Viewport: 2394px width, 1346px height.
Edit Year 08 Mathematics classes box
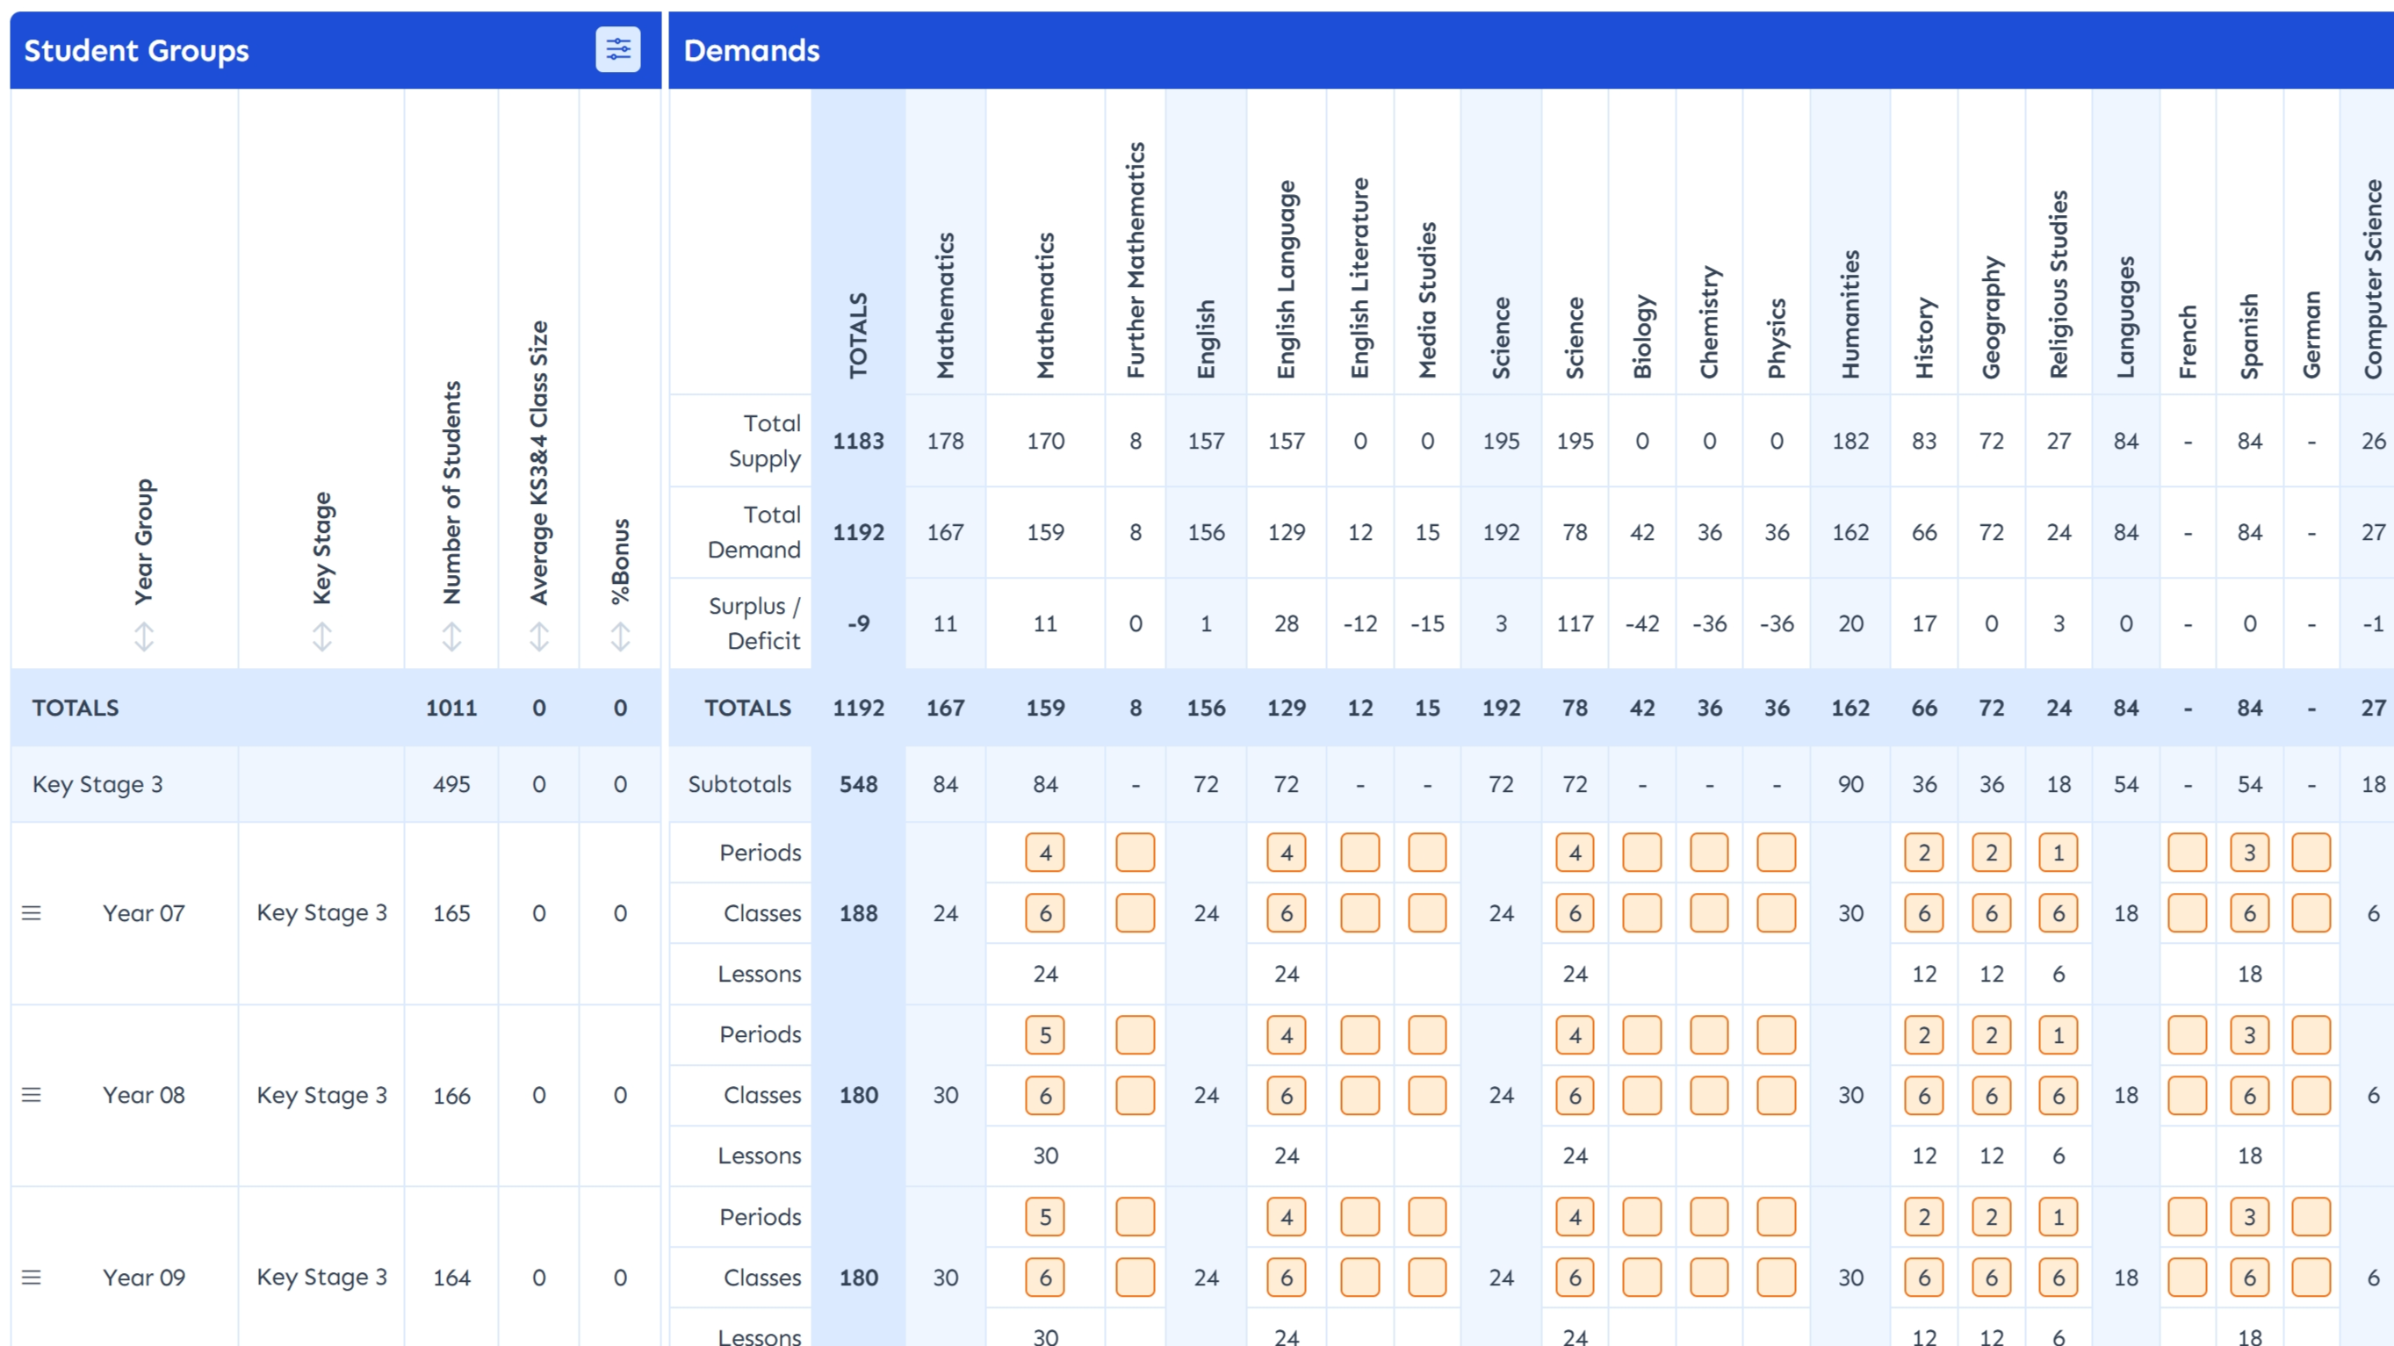click(x=1046, y=1095)
